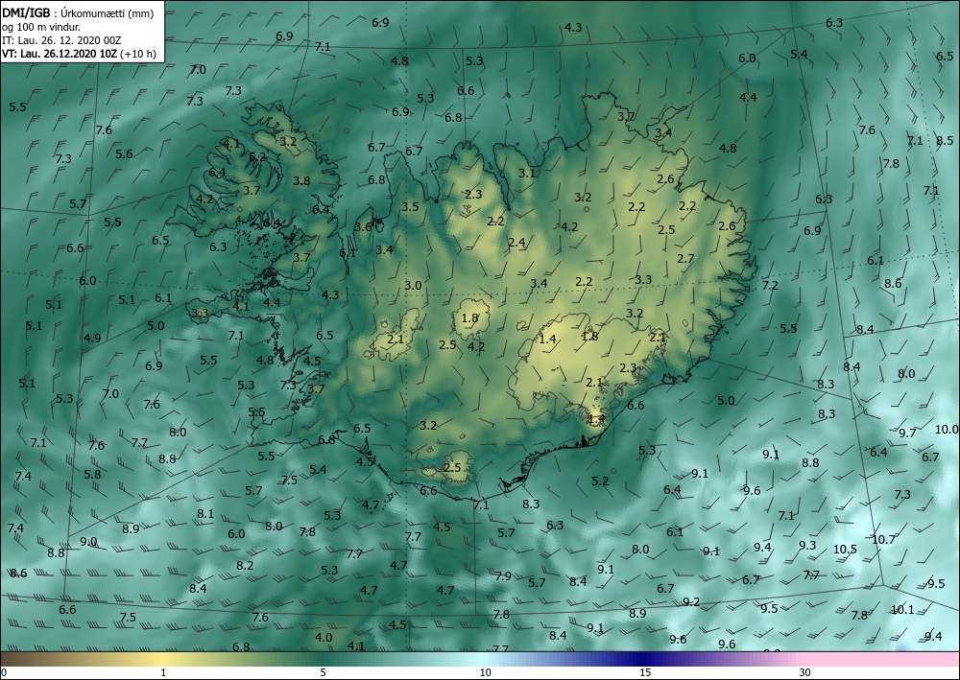
Task: Click the map value '4.0'
Action: [x=324, y=637]
